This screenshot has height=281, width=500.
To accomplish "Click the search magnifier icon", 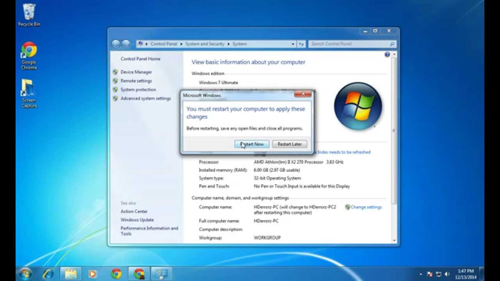I will (392, 44).
